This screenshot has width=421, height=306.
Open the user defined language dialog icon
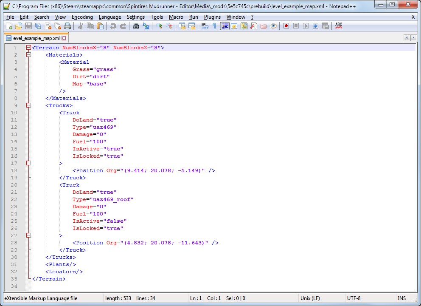(234, 26)
